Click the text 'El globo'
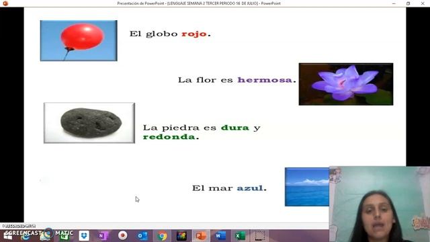 click(x=154, y=34)
